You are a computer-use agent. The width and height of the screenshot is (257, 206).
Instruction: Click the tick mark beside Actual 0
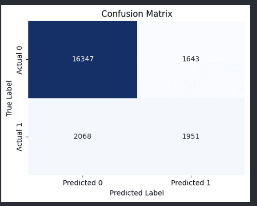27,60
